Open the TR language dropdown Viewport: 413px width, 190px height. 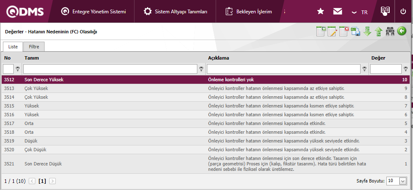360,12
